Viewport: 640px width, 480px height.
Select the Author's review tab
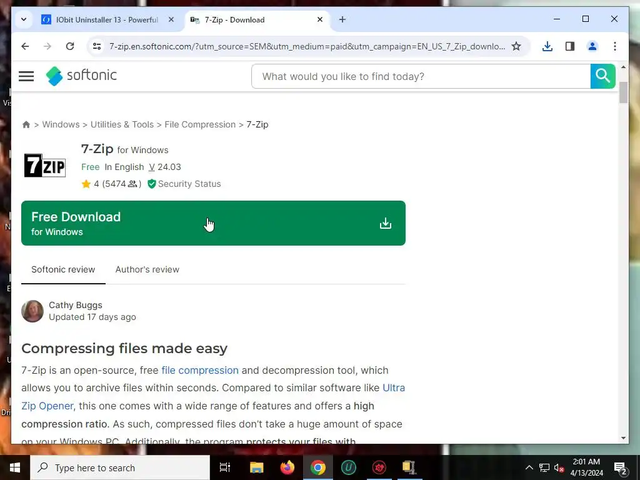click(x=147, y=269)
